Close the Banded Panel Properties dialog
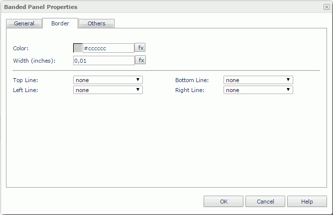Screen dimensions: 333x215 click(327, 7)
